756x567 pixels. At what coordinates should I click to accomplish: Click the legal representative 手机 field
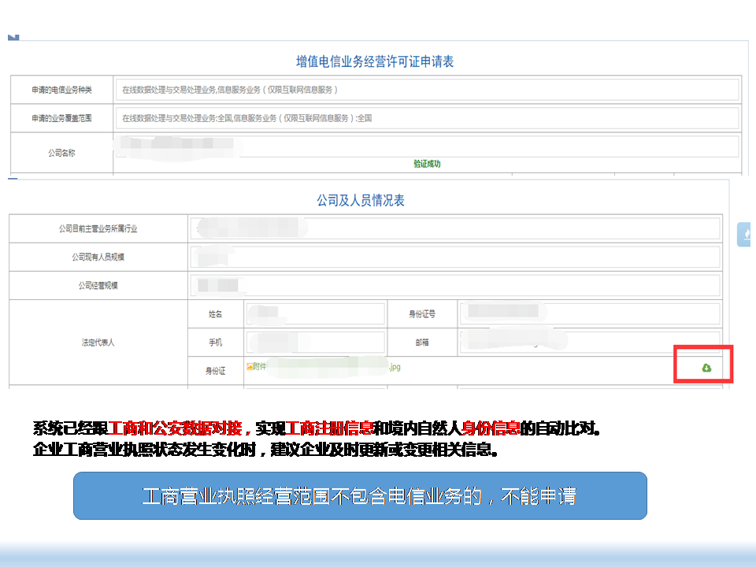pyautogui.click(x=315, y=342)
